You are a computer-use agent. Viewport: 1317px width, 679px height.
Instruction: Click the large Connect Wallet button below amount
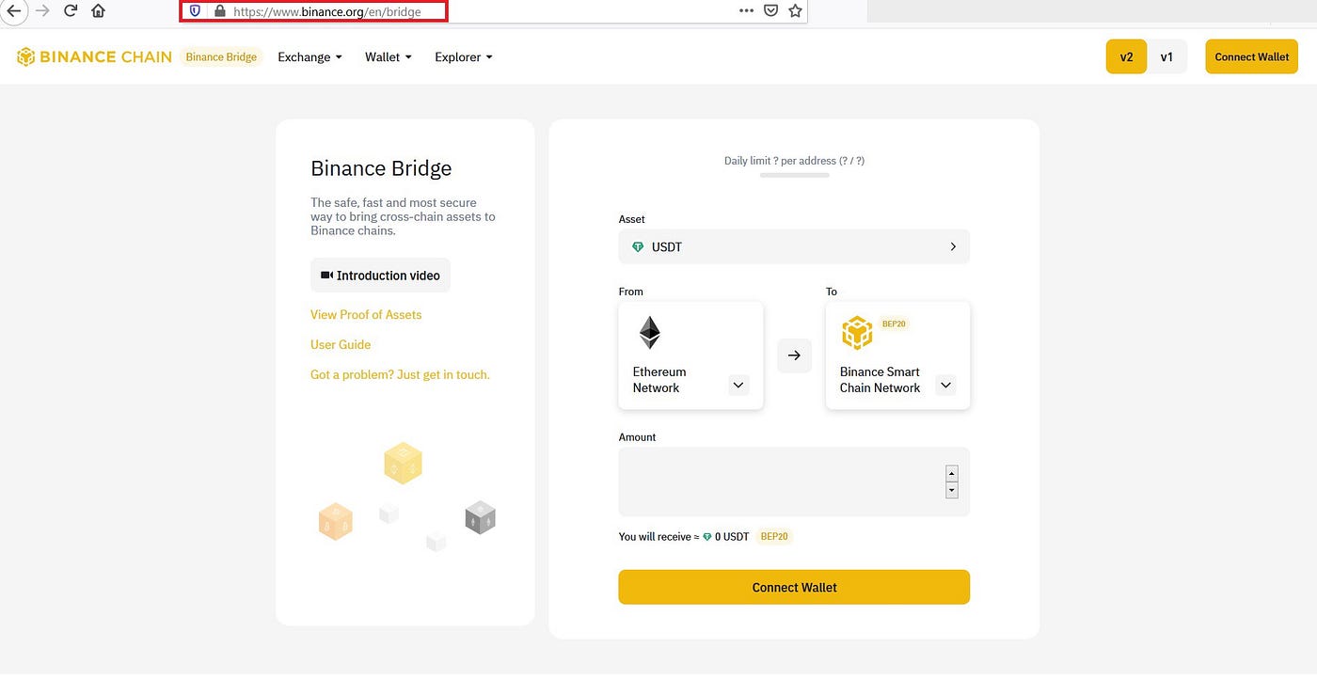pyautogui.click(x=794, y=587)
